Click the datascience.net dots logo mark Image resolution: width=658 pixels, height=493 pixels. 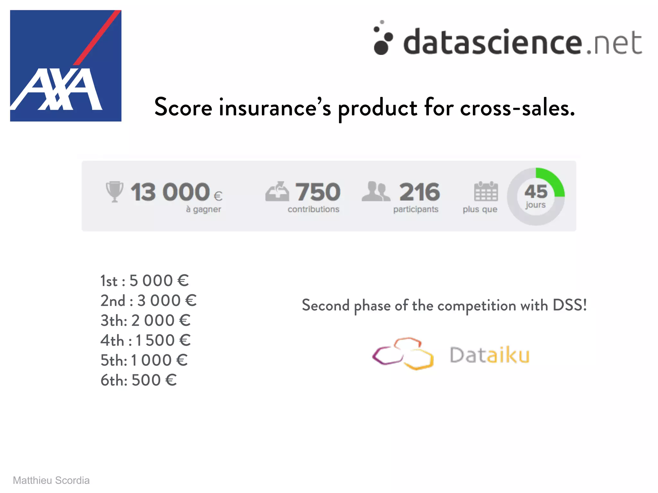[383, 38]
